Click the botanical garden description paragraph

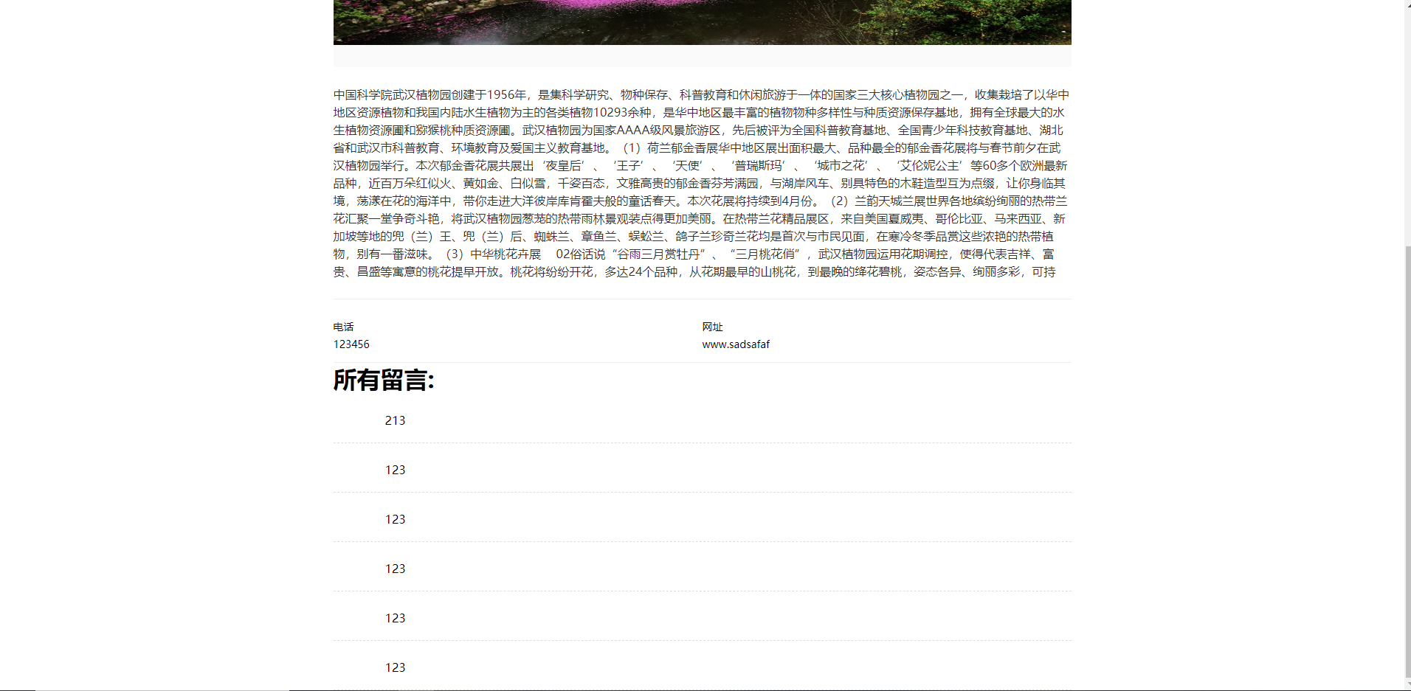point(703,184)
